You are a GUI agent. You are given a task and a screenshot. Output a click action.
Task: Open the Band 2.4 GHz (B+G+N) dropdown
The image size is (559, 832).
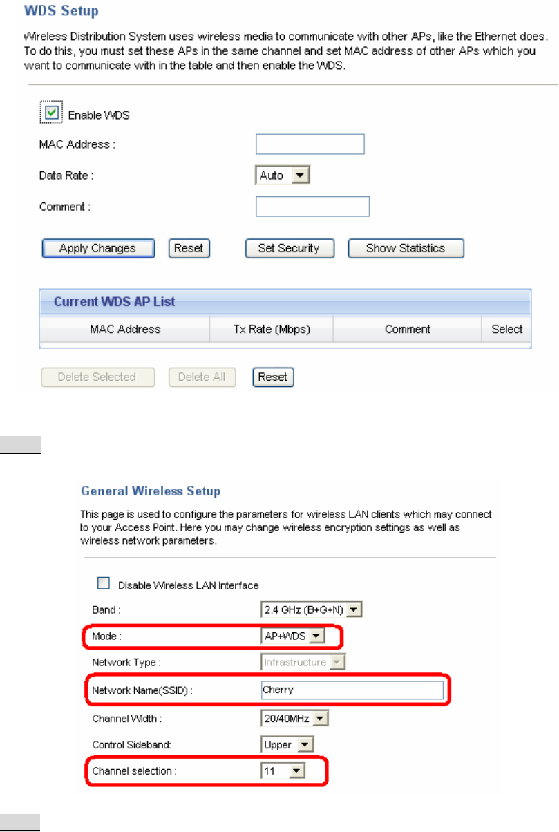pyautogui.click(x=312, y=610)
